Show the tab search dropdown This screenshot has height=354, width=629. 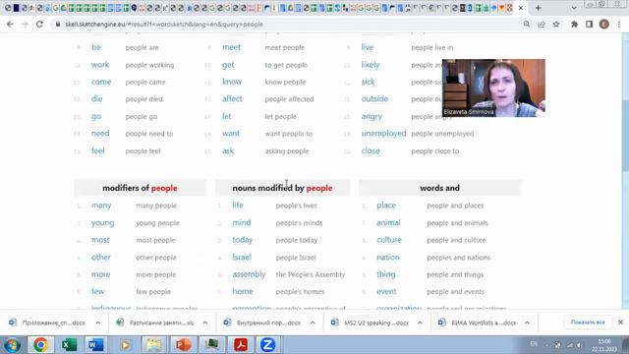574,8
